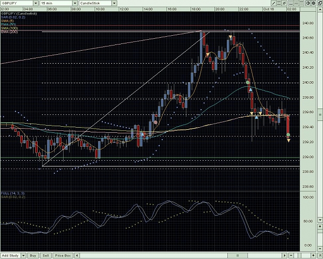Click the Buy button
The height and width of the screenshot is (259, 323).
33,255
